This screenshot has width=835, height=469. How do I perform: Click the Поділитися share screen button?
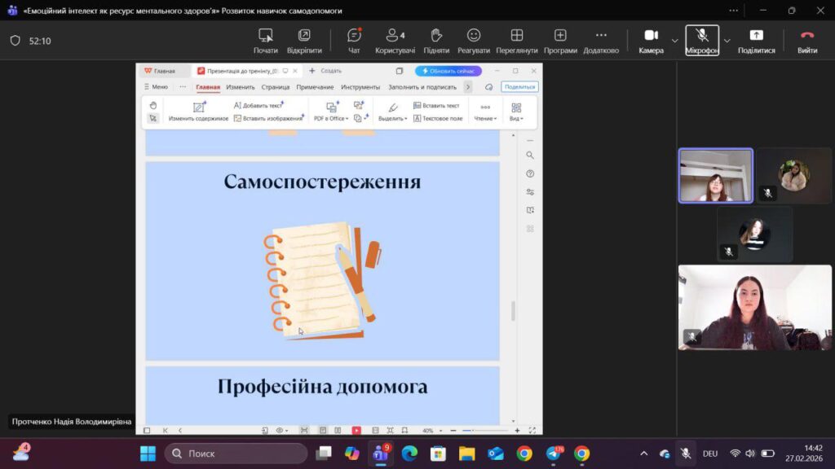(756, 40)
